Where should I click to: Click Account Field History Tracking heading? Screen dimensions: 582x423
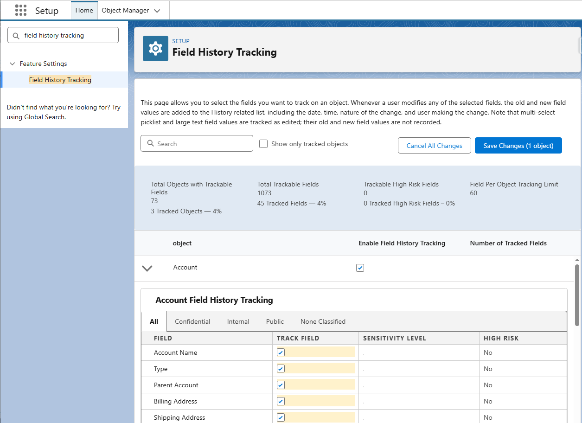pos(214,300)
